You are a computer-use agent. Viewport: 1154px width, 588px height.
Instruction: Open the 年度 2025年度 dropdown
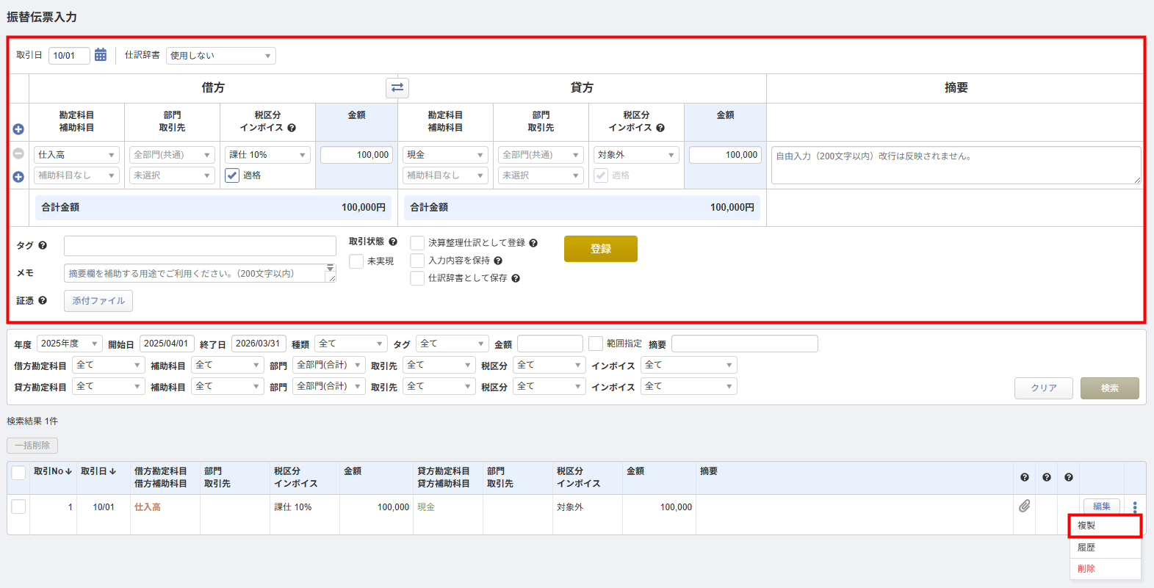70,344
